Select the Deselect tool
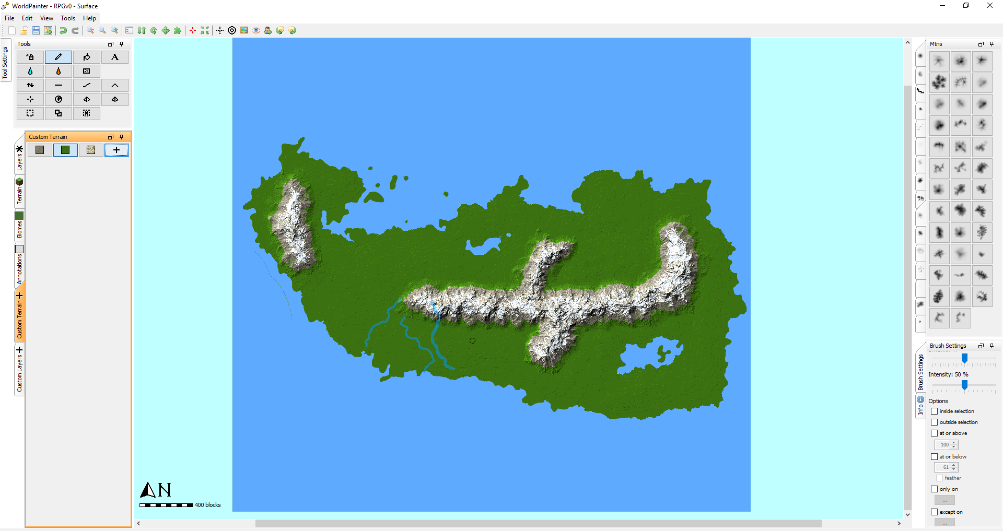Viewport: 1003px width, 531px height. [x=87, y=113]
